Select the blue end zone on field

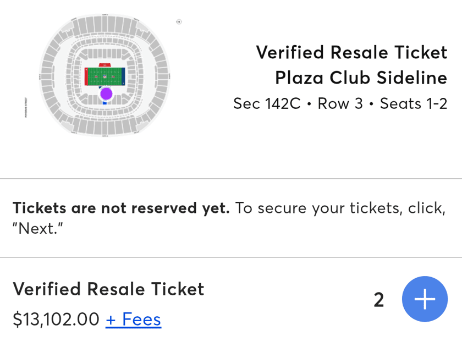pyautogui.click(x=123, y=76)
